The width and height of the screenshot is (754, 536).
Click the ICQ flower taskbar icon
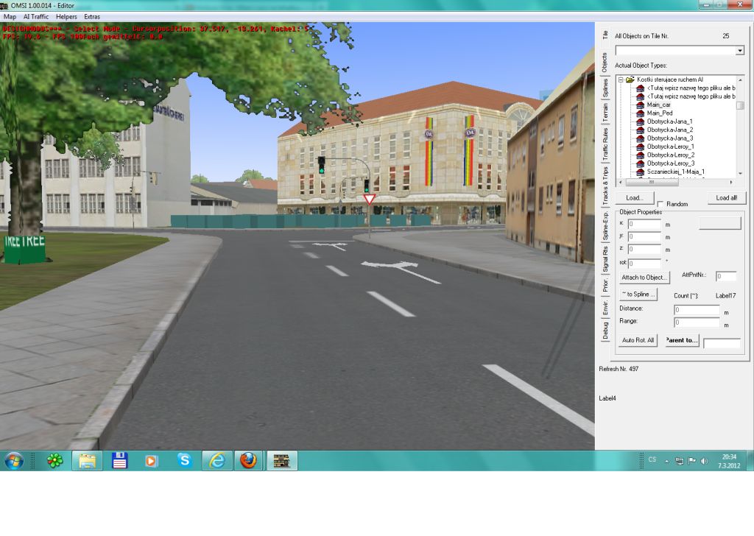pyautogui.click(x=54, y=461)
